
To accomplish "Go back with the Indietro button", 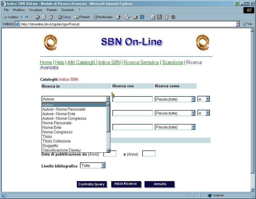I will point(11,17).
